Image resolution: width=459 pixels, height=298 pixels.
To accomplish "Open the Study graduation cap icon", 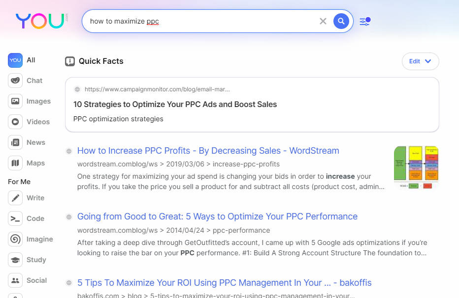I will point(15,260).
